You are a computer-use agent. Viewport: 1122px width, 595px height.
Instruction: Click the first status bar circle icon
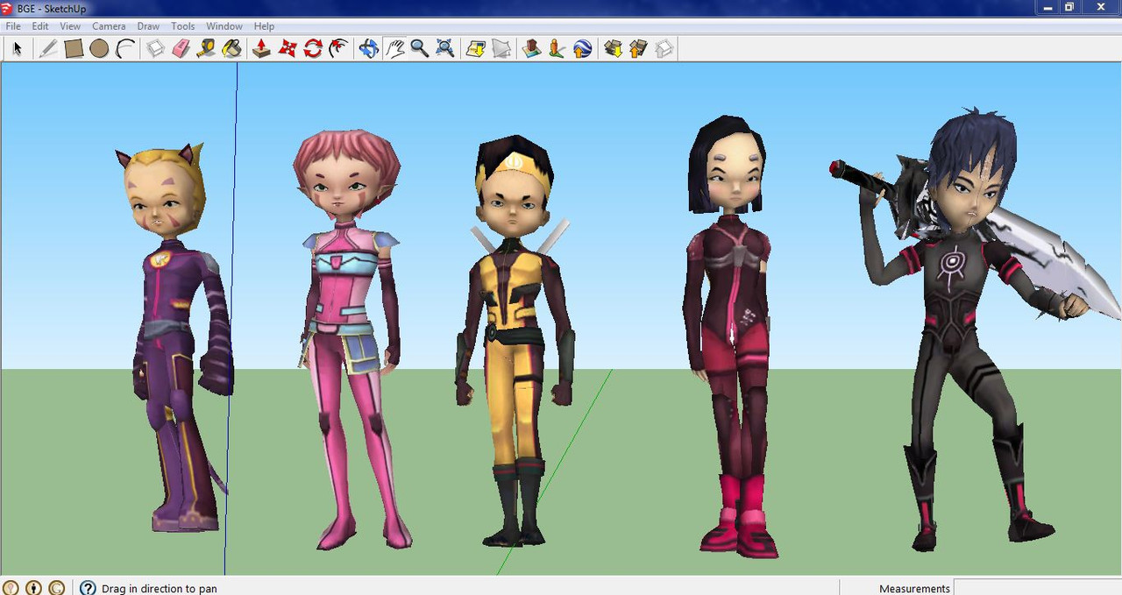(11, 588)
